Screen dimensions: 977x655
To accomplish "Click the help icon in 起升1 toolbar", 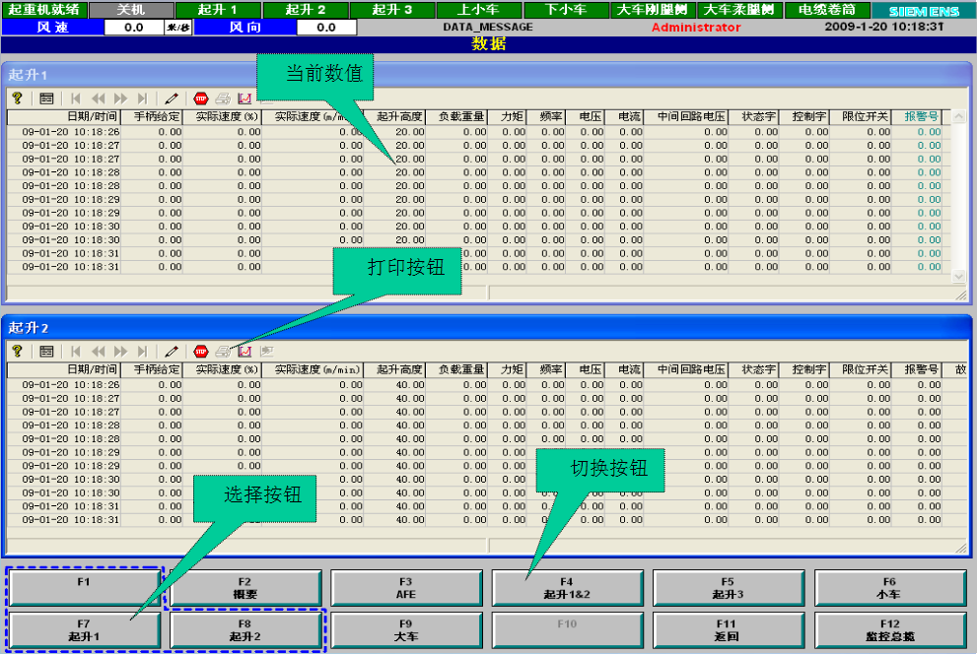I will [17, 98].
